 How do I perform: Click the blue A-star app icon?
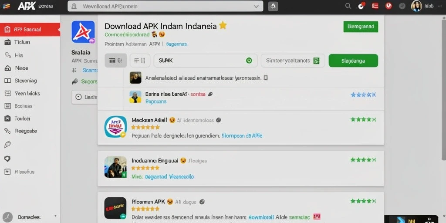(83, 31)
